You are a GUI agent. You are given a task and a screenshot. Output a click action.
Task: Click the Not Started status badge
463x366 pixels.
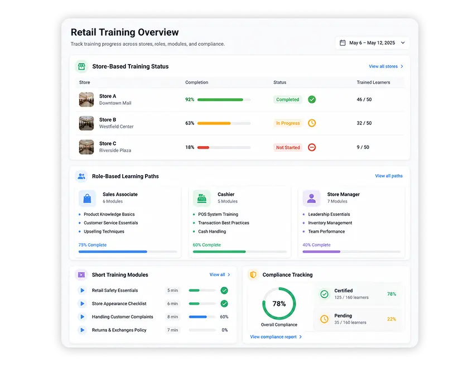point(288,147)
